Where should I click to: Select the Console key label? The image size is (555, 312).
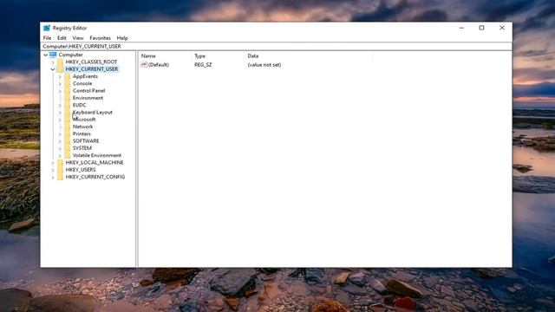coord(82,83)
